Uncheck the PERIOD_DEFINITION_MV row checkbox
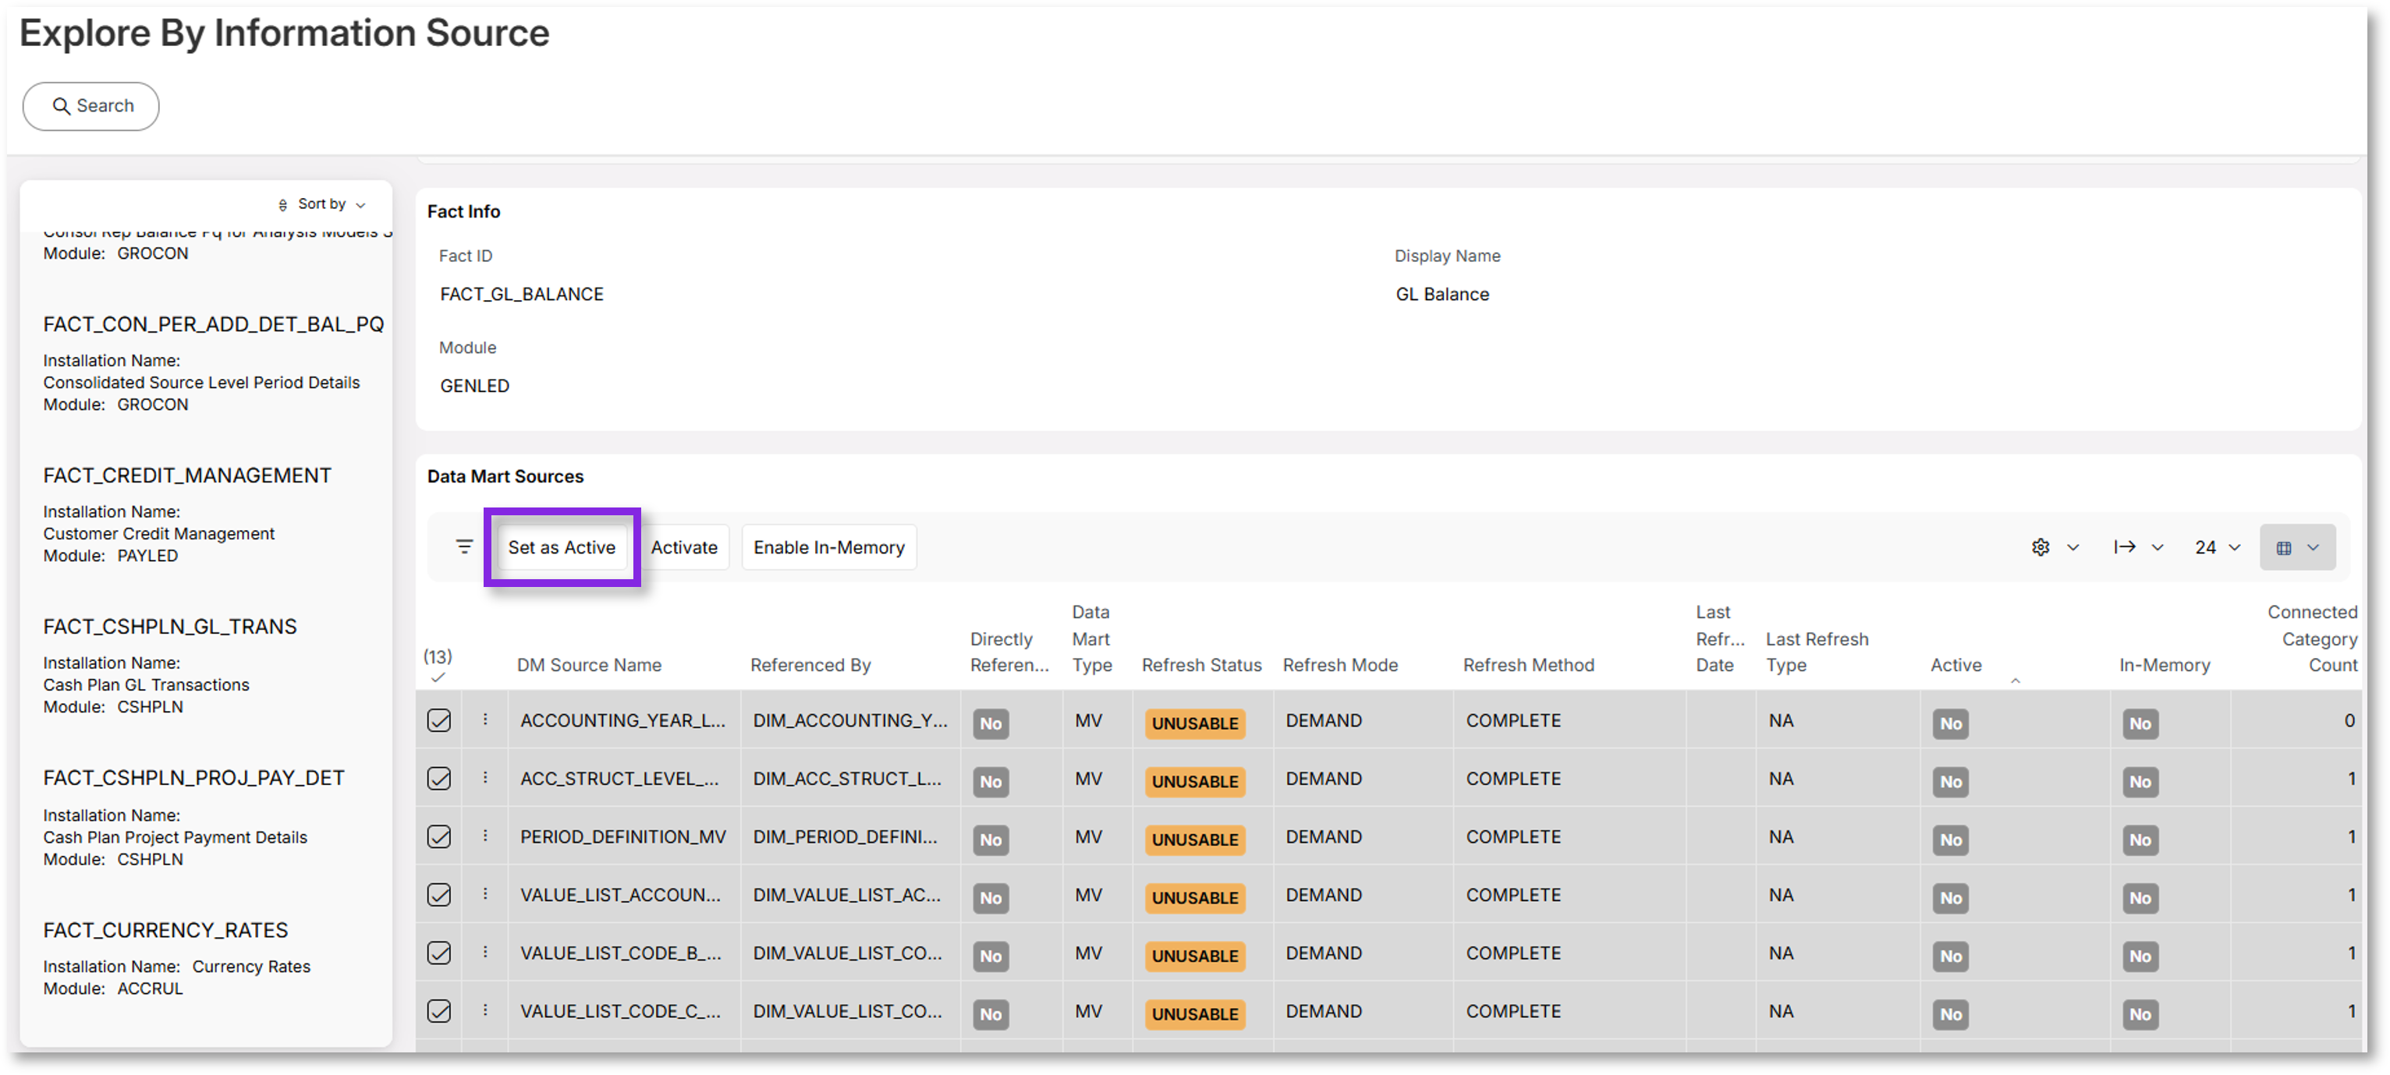 tap(439, 837)
